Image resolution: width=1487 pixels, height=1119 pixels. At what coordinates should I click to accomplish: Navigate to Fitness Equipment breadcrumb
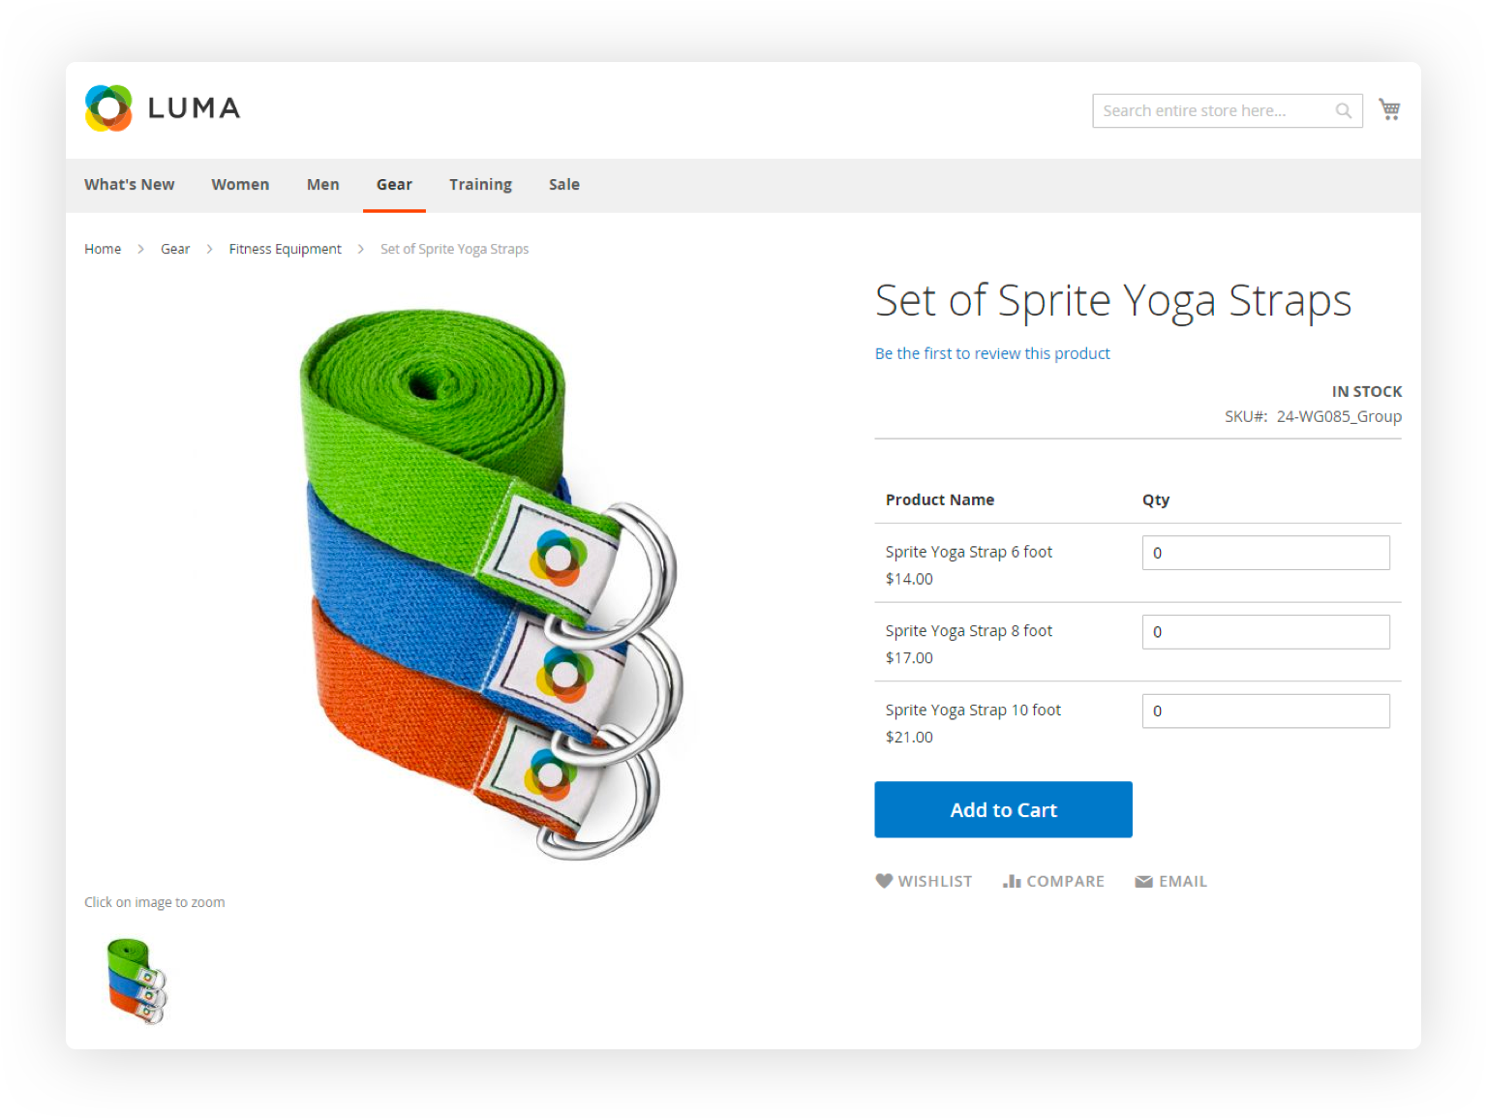click(285, 249)
